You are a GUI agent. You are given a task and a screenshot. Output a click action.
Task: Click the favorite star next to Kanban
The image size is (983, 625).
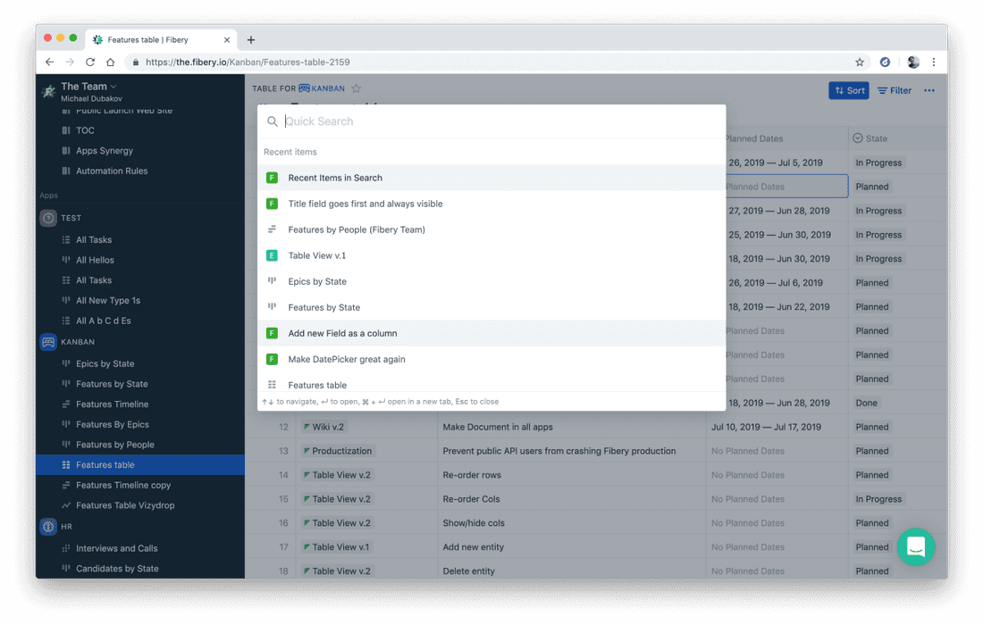tap(357, 88)
